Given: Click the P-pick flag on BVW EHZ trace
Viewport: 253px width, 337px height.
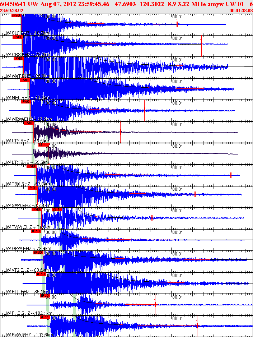Looking at the screenshot, I should 45,317.
